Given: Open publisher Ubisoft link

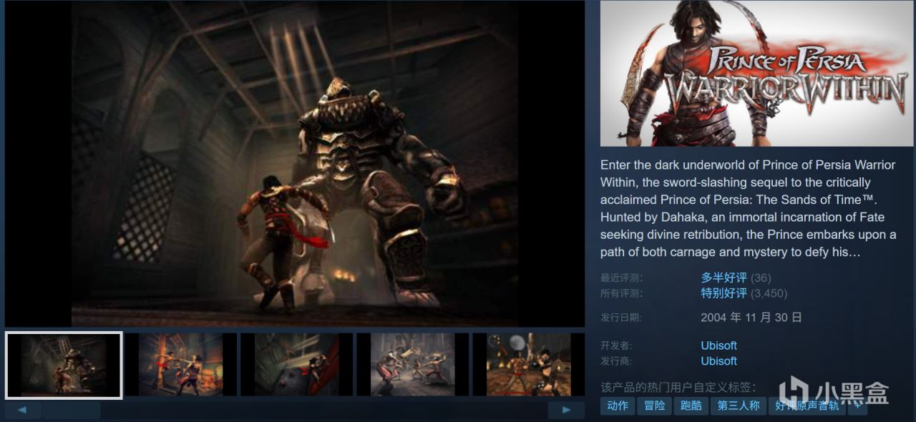Looking at the screenshot, I should [718, 361].
